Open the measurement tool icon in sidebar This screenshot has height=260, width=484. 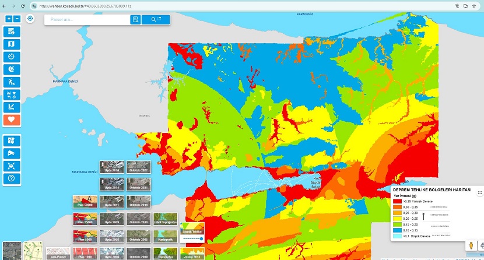coord(11,107)
